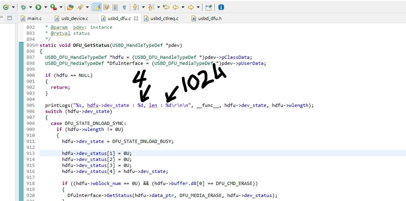Open the External Tools dropdown arrow
The width and height of the screenshot is (406, 201).
click(61, 7)
